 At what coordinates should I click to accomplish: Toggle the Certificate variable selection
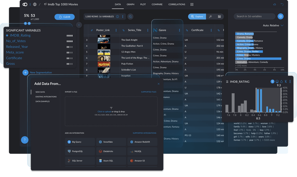coord(14,58)
